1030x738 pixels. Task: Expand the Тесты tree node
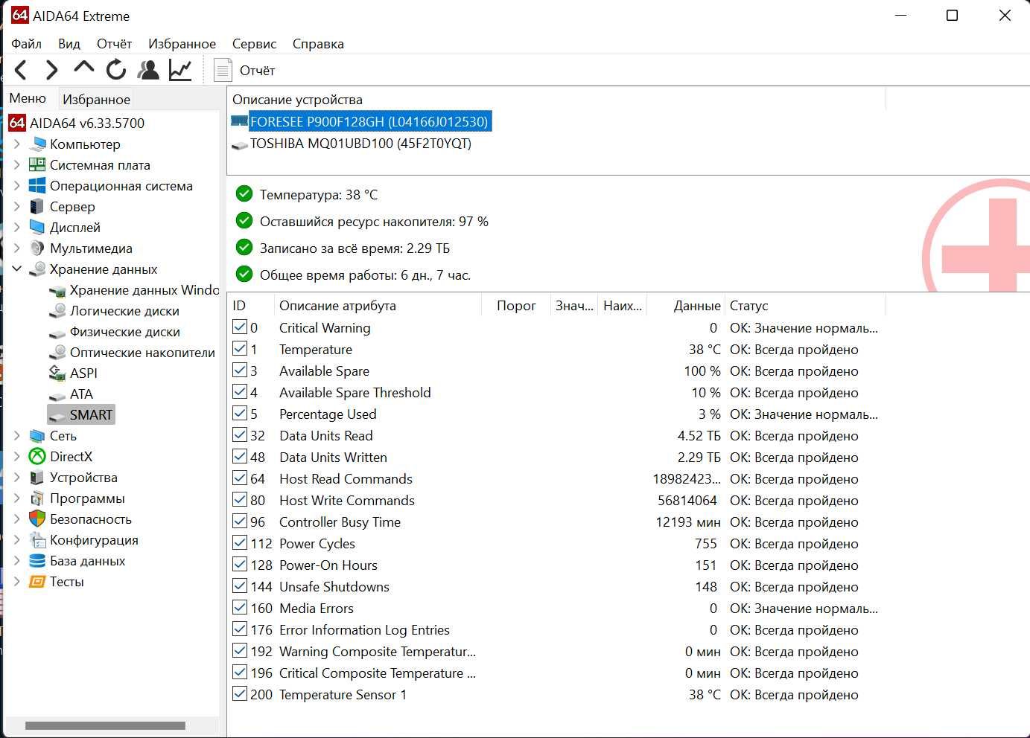tap(17, 581)
